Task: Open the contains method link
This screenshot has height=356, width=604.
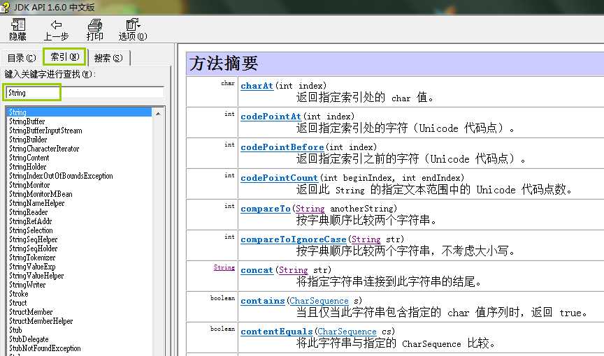Action: pyautogui.click(x=263, y=301)
